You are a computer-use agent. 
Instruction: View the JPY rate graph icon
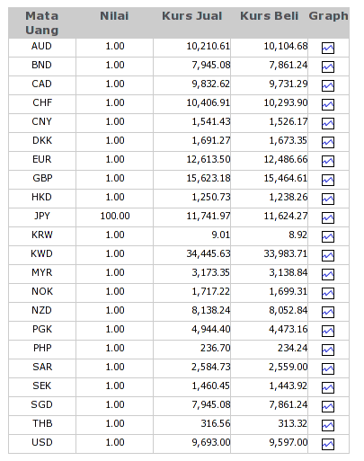click(x=328, y=217)
